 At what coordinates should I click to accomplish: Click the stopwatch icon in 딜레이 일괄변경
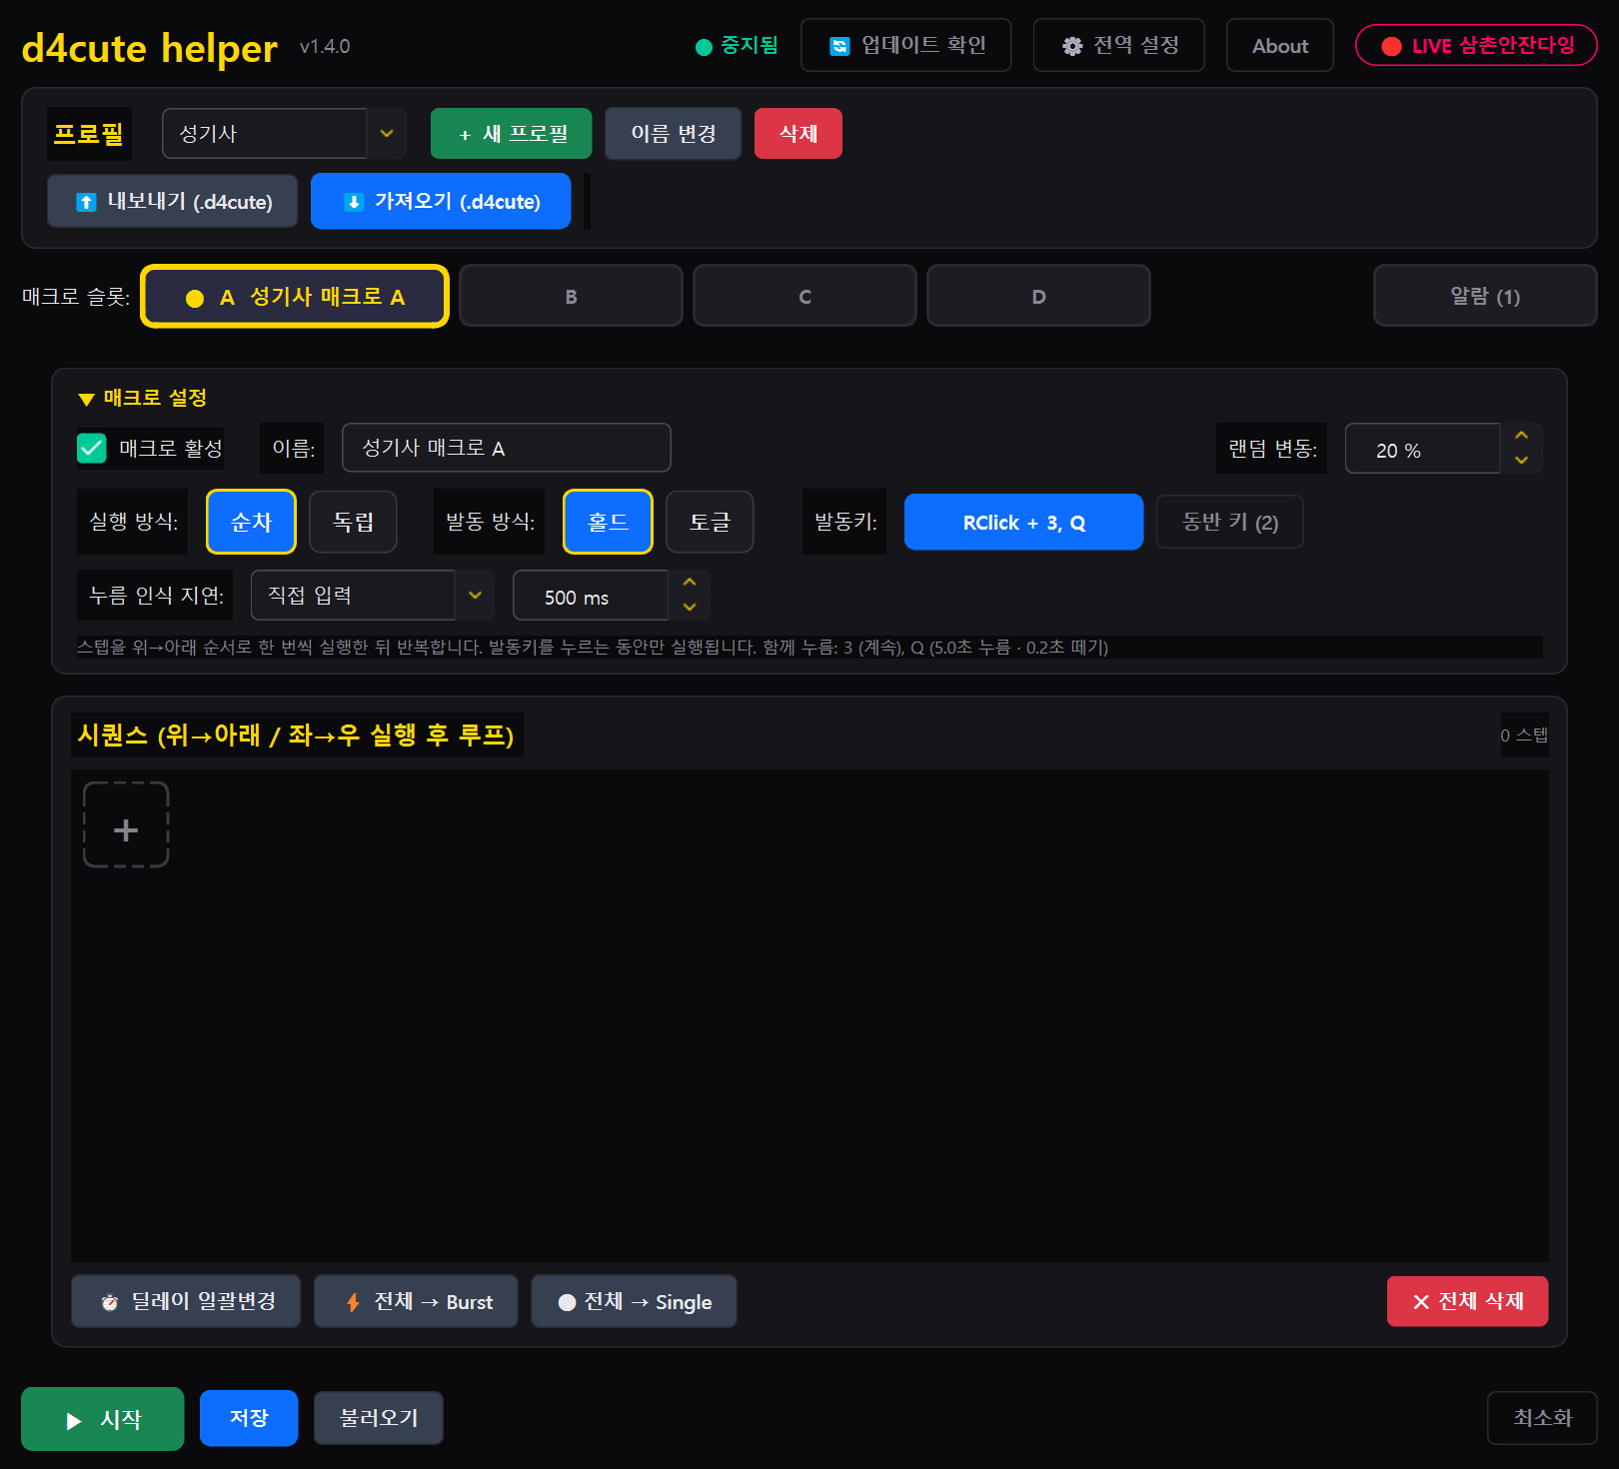[110, 1302]
